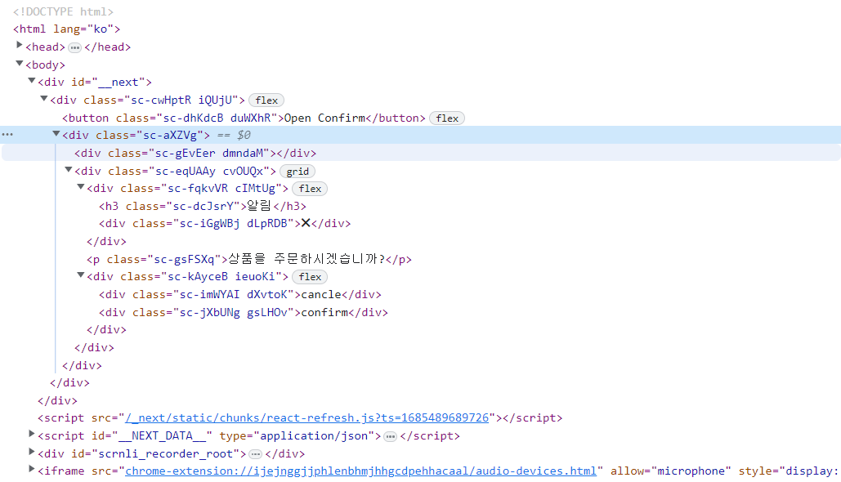Click the "Open Confirm" text in button element

point(324,118)
